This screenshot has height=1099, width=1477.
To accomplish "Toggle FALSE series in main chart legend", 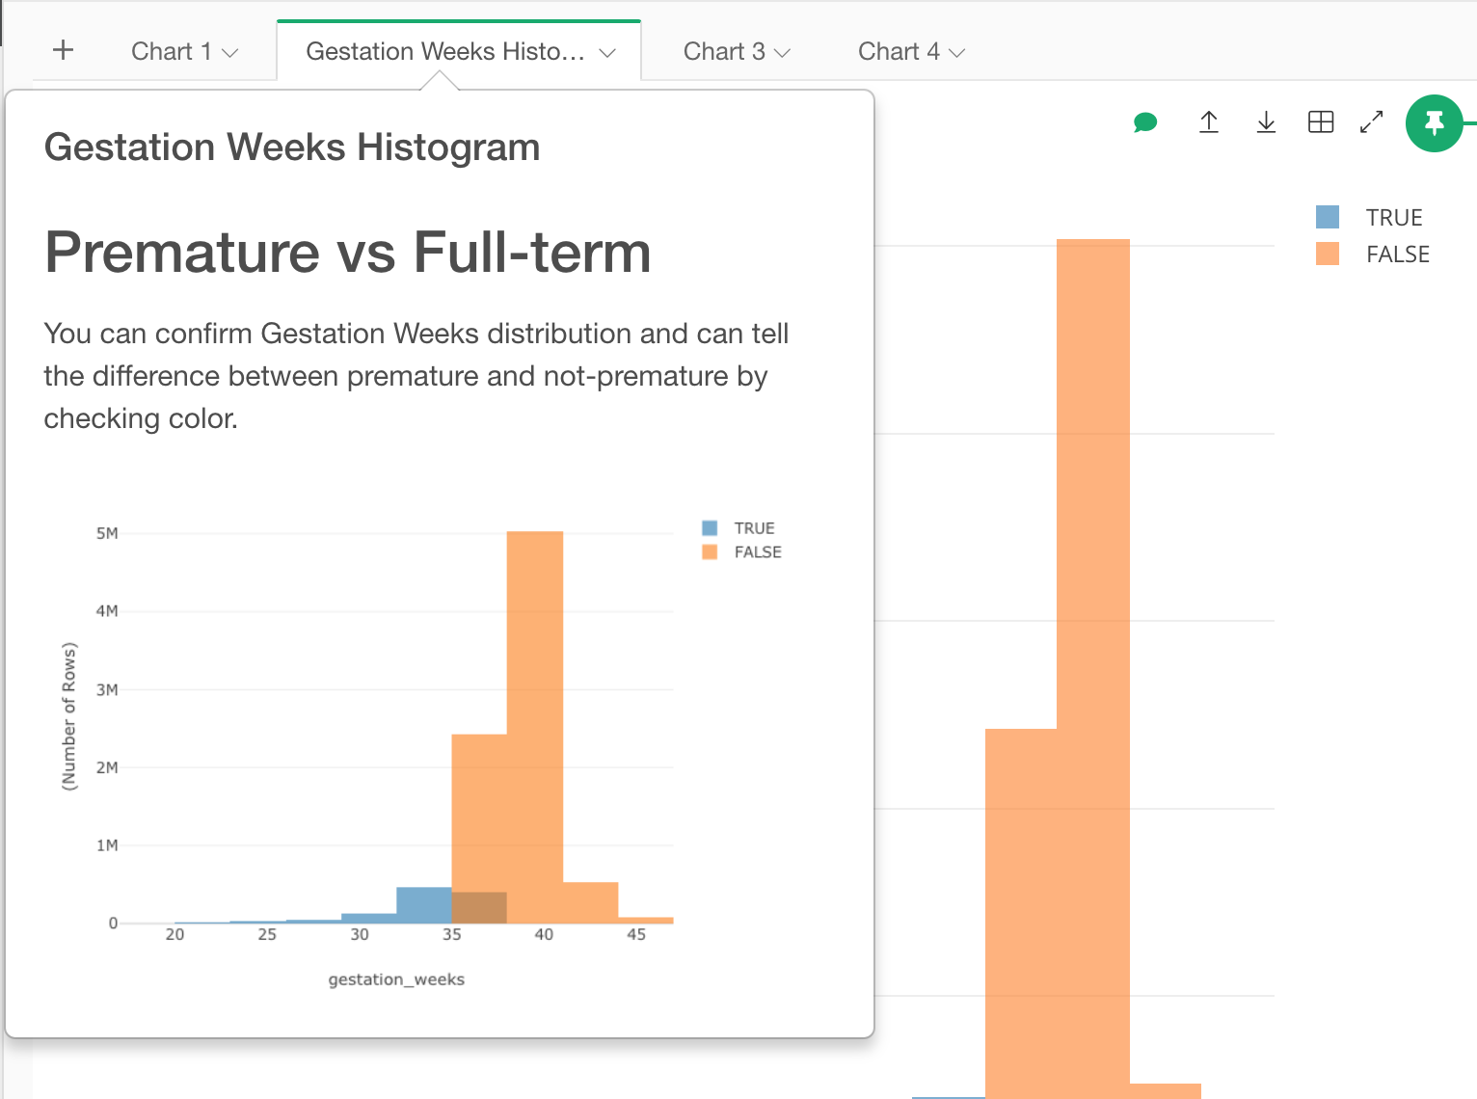I will coord(1398,255).
